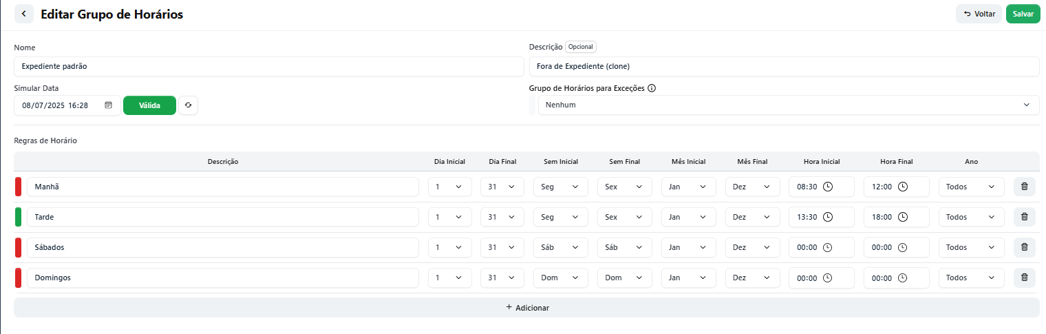The width and height of the screenshot is (1046, 334).
Task: Click the Opcional badge next to Descrição
Action: [x=581, y=47]
